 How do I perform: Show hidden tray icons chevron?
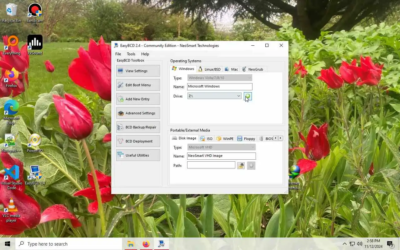tap(345, 244)
